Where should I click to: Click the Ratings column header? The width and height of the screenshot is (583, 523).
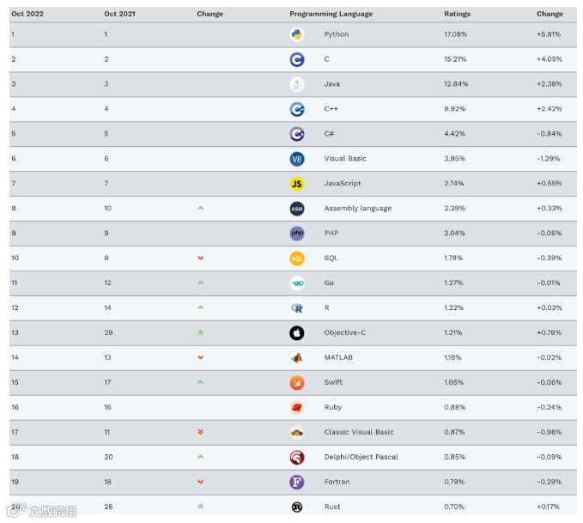457,14
